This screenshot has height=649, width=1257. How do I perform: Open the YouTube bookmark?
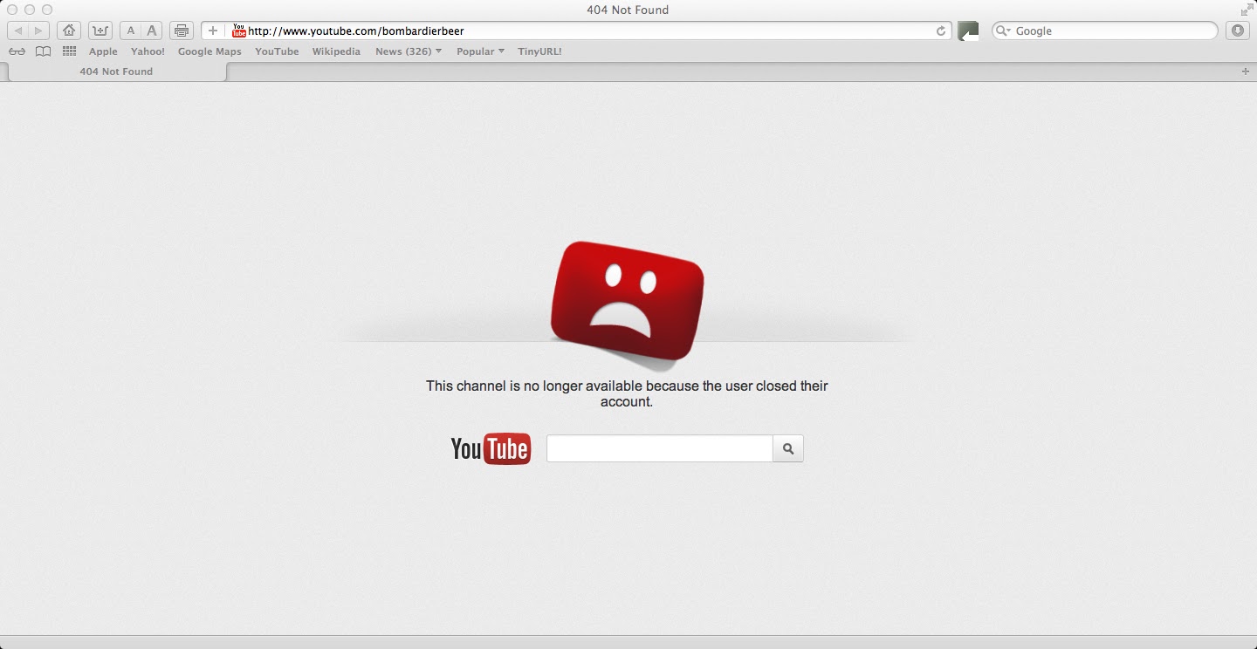277,51
